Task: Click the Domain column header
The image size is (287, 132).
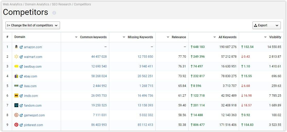Action: pos(20,37)
